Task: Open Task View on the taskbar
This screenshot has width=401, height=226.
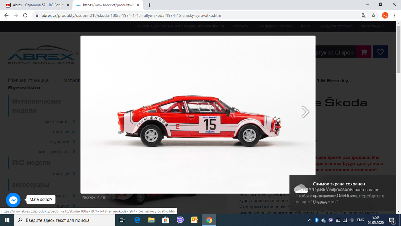Action: [x=122, y=220]
